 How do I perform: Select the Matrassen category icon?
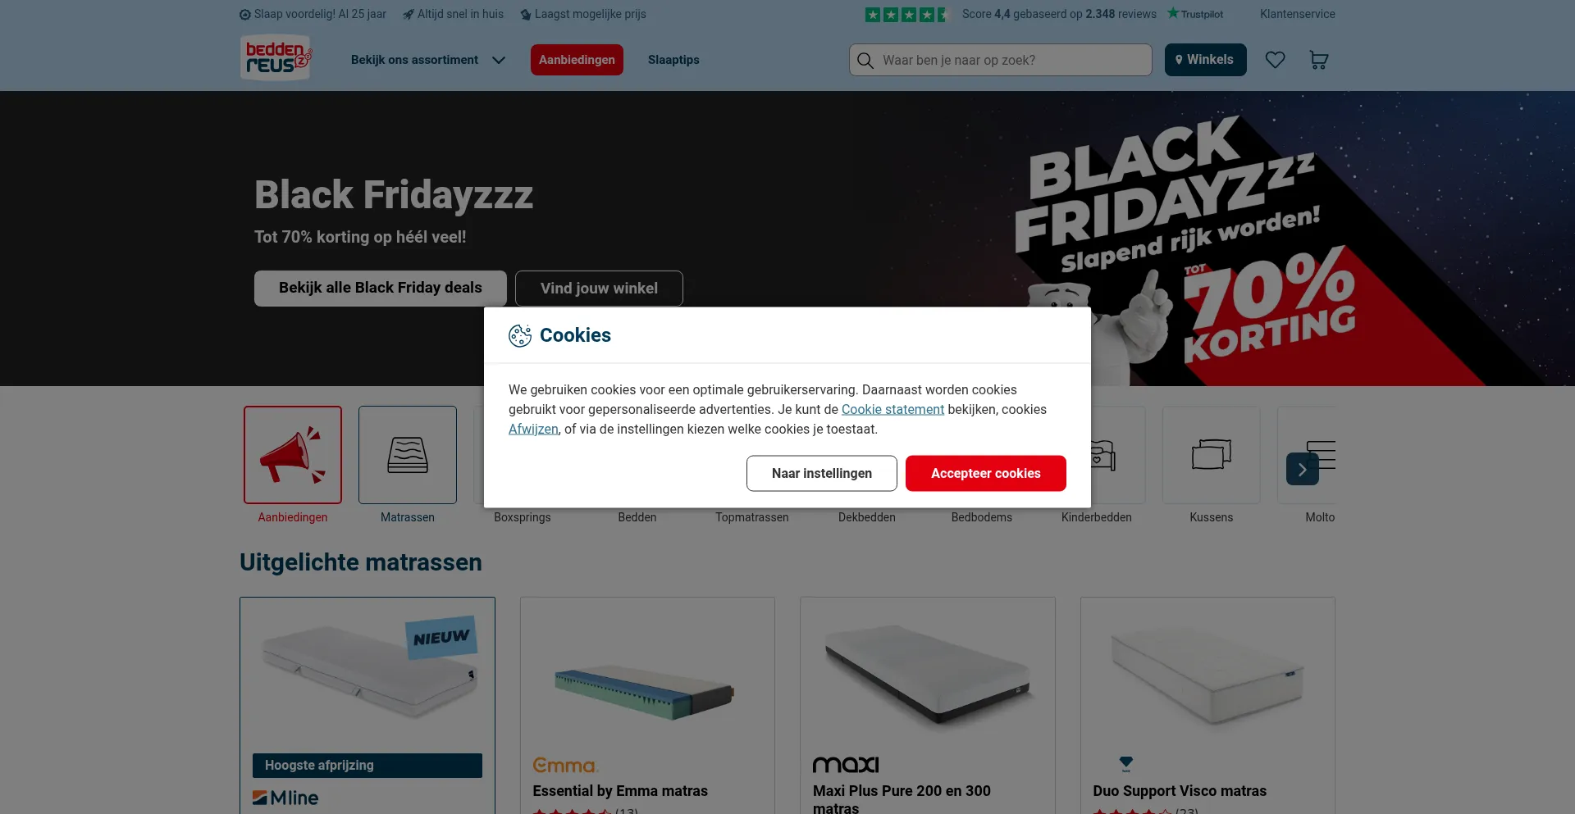click(408, 455)
